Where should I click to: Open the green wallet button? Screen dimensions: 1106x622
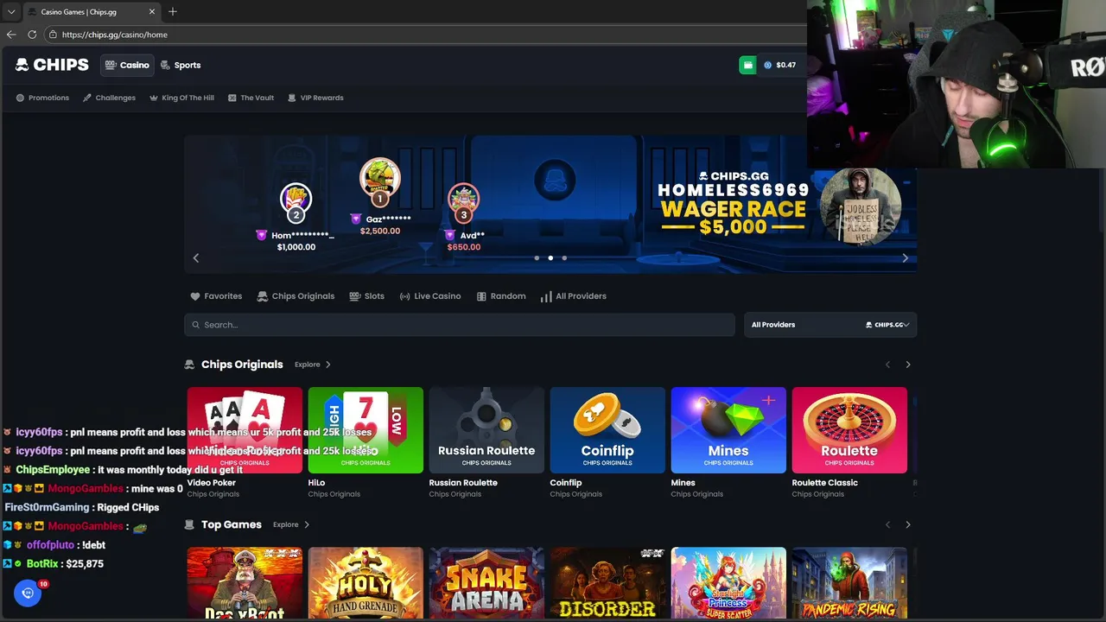[x=747, y=65]
